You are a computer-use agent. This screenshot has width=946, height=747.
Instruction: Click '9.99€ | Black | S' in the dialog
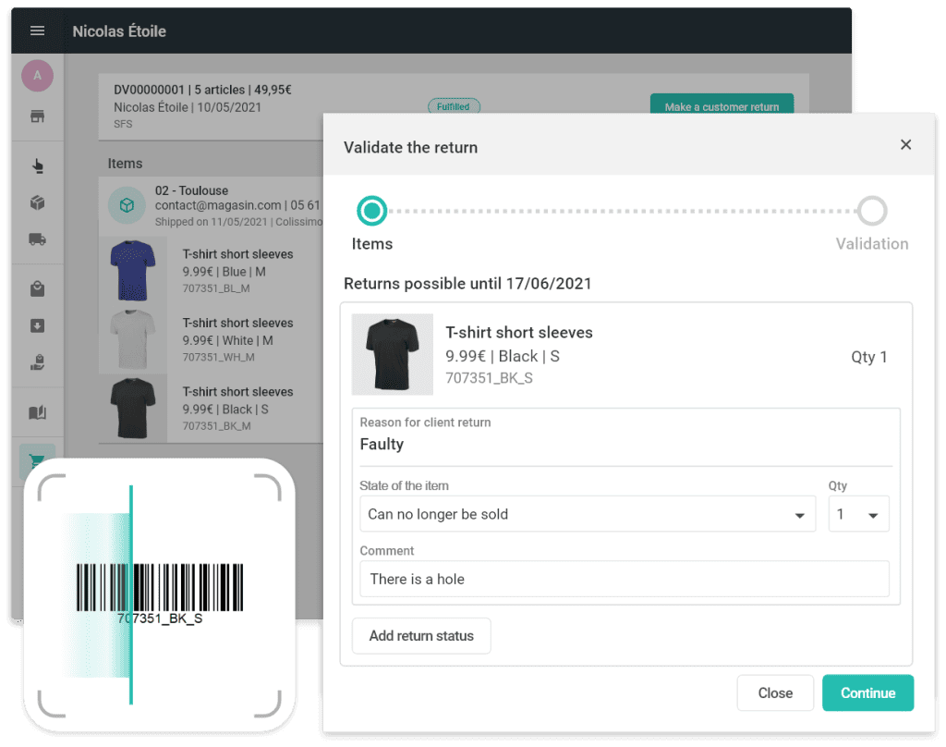click(x=503, y=356)
